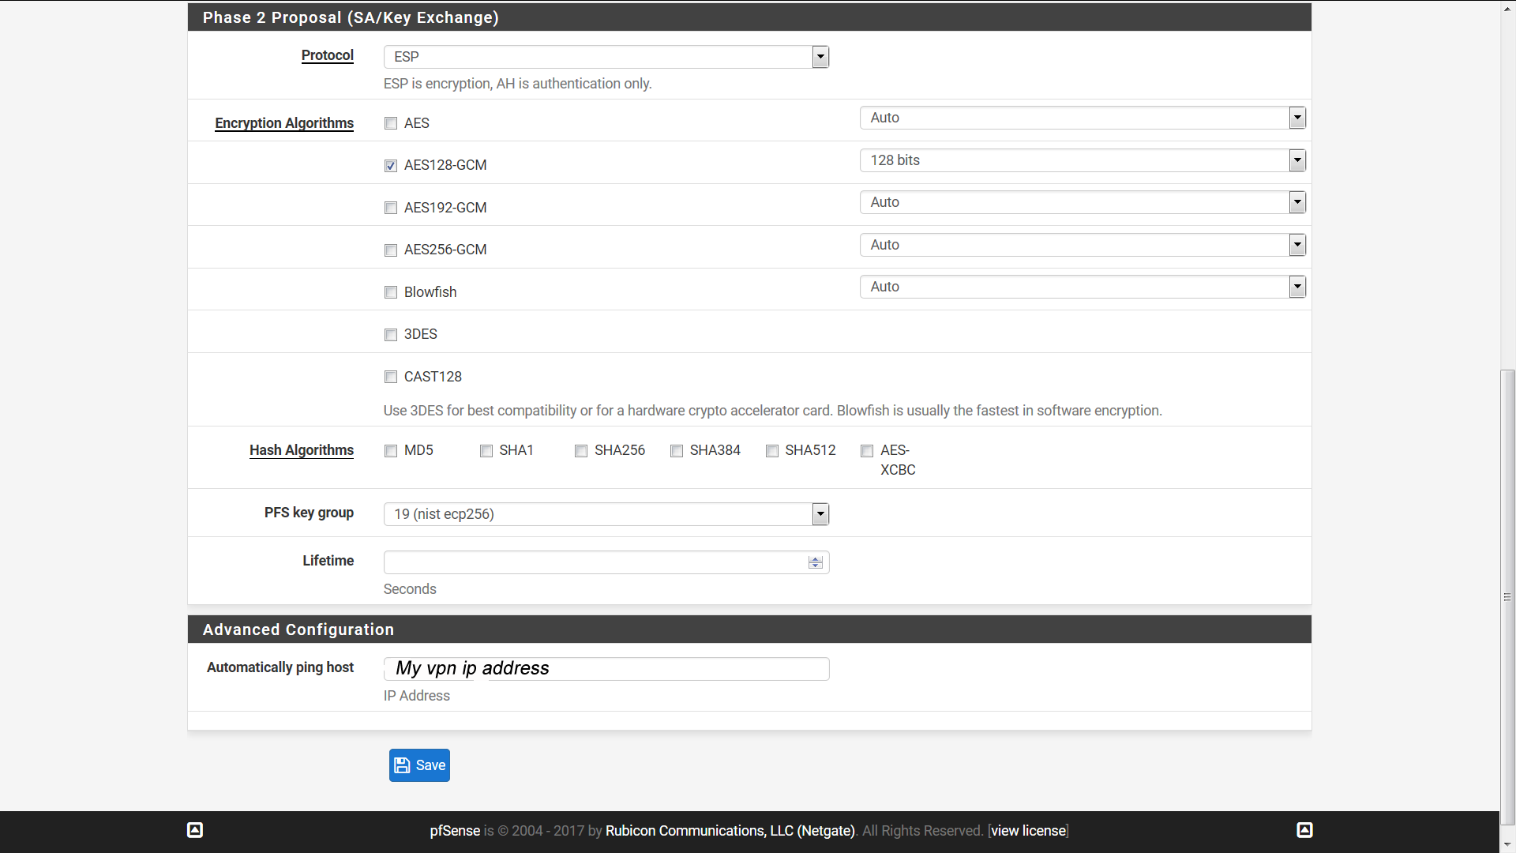
Task: Check the SHA256 hash option
Action: pyautogui.click(x=581, y=451)
